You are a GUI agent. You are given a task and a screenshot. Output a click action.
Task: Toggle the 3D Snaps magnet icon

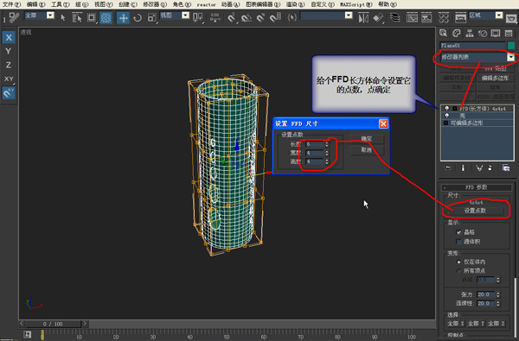232,17
